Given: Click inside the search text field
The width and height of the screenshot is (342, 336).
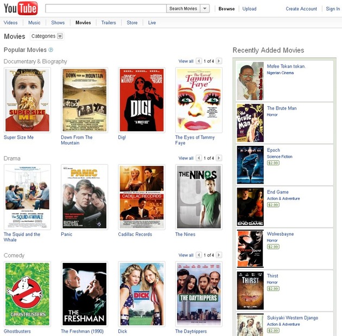Looking at the screenshot, I should click(106, 9).
